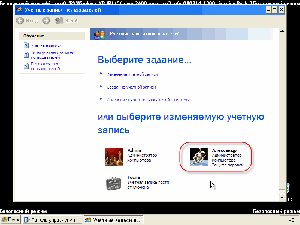This screenshot has width=300, height=225.
Task: Open the Пуск start menu
Action: (10, 220)
